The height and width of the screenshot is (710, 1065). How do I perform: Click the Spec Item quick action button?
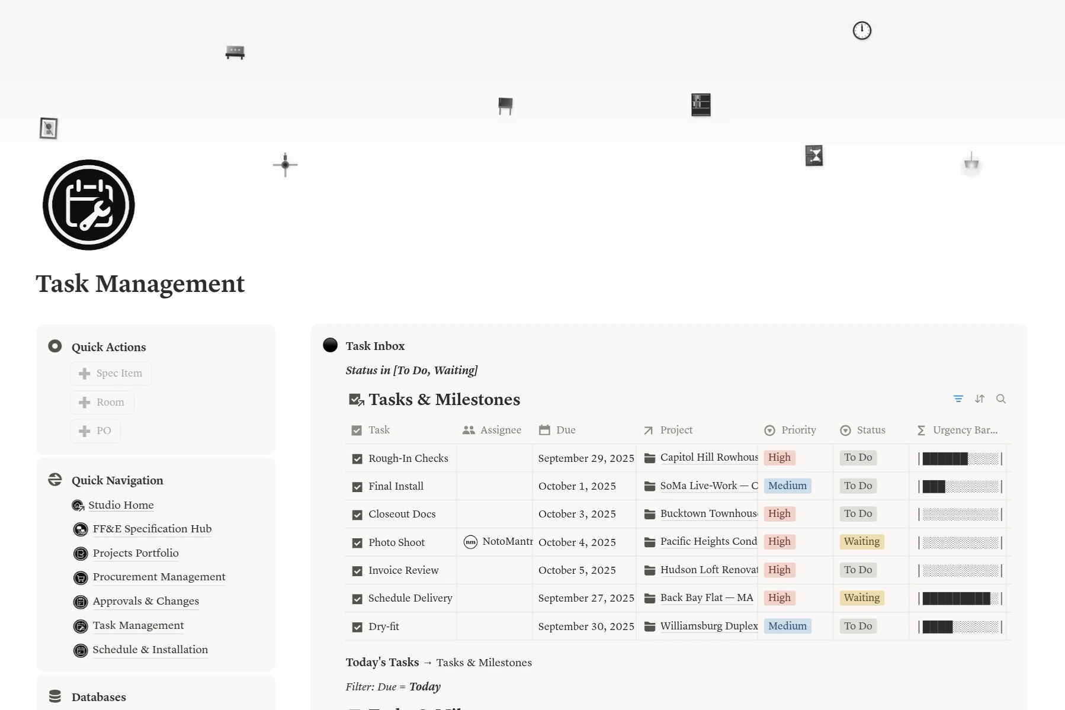(111, 374)
